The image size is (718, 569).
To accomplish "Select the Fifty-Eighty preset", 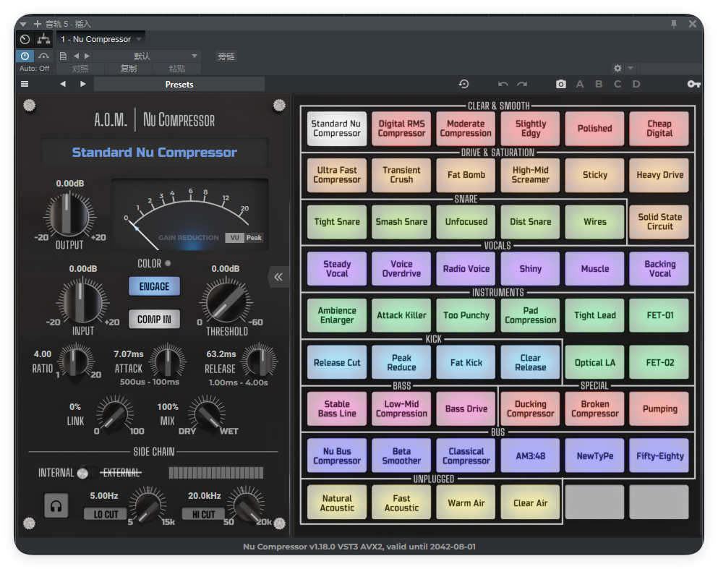I will tap(660, 456).
